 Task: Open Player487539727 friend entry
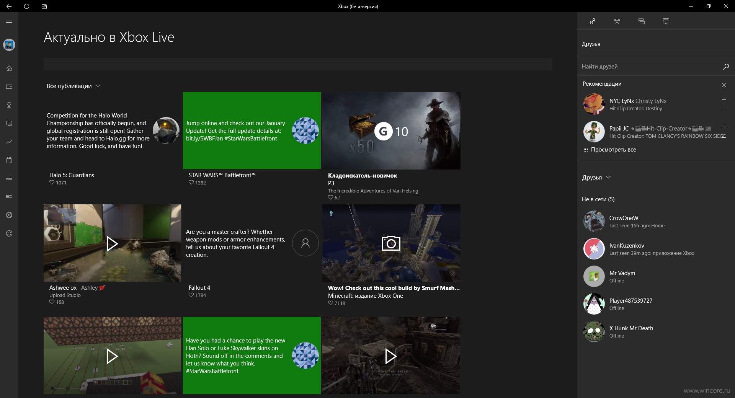tap(656, 304)
